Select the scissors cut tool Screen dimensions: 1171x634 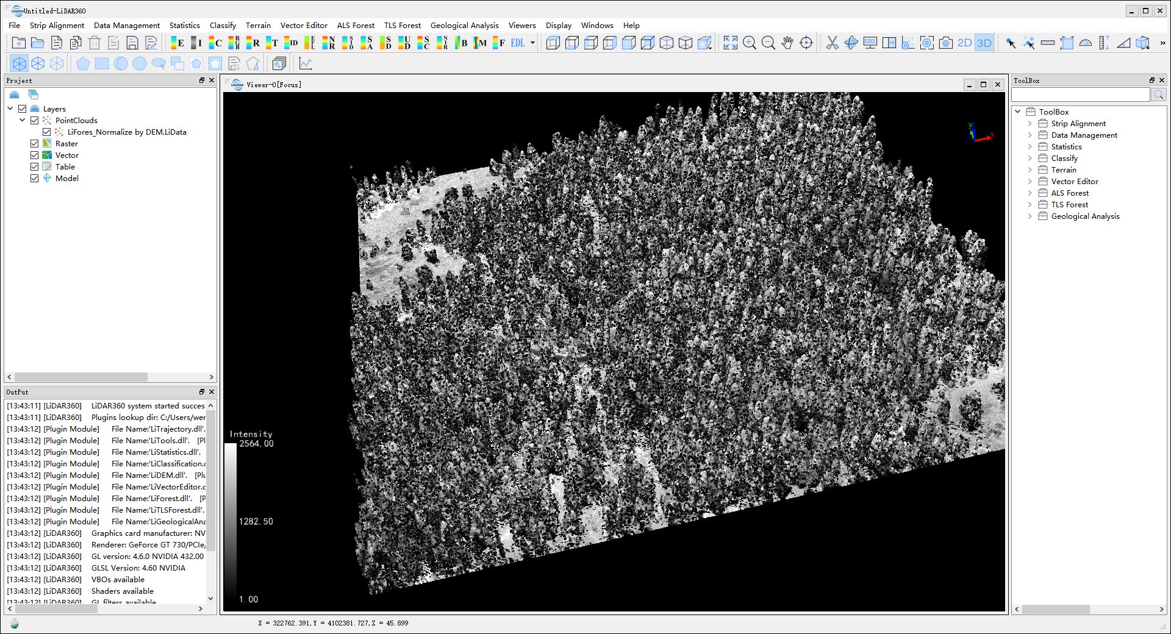tap(833, 43)
